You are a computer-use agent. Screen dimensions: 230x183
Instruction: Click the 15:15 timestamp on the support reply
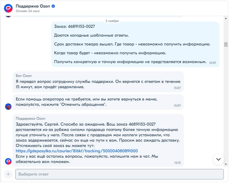pyautogui.click(x=178, y=163)
